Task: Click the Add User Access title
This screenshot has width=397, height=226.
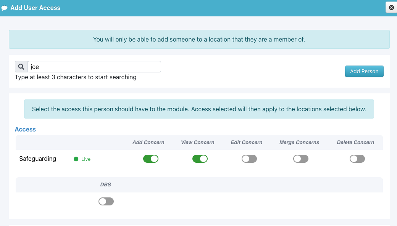Action: (x=36, y=8)
